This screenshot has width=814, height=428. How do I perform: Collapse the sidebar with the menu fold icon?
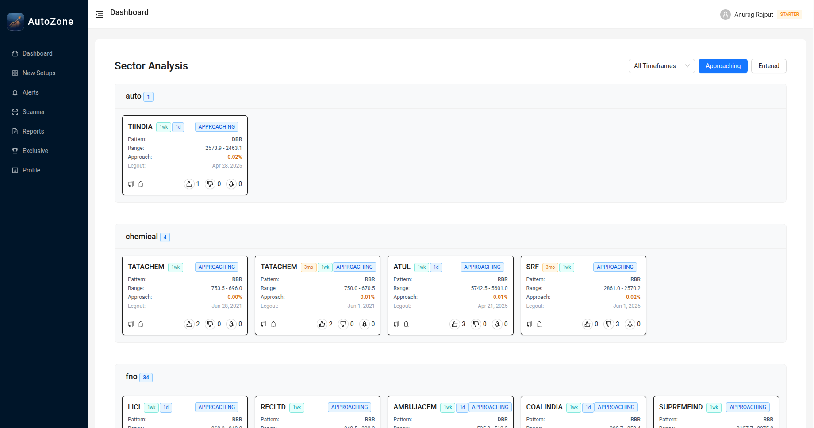99,15
